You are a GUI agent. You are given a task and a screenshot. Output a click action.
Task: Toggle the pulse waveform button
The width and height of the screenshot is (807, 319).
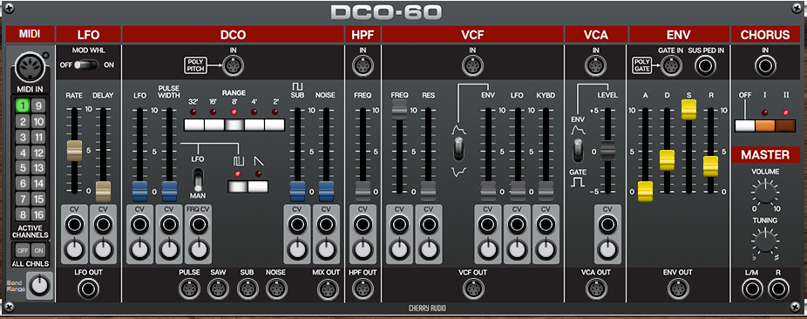click(238, 187)
